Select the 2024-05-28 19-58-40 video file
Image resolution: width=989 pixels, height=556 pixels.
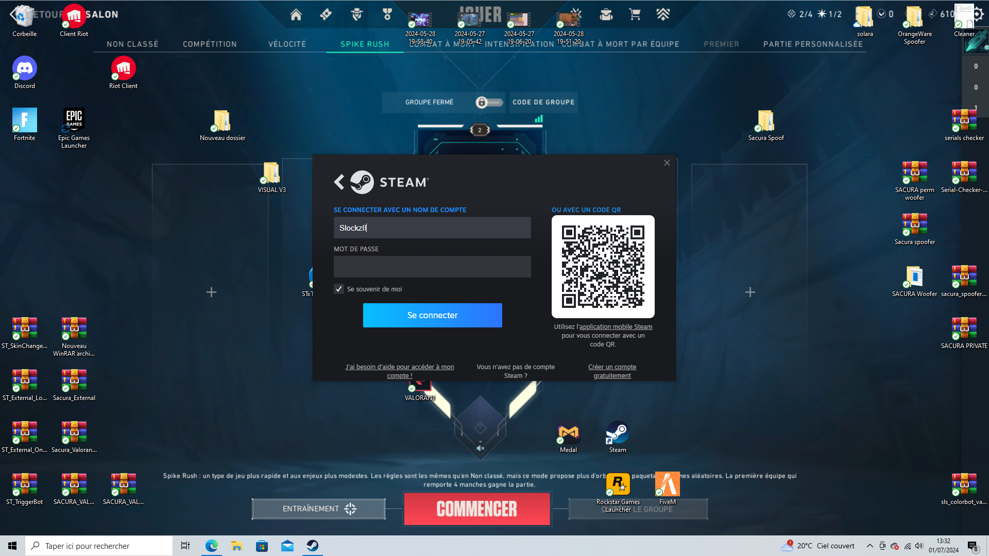point(420,28)
